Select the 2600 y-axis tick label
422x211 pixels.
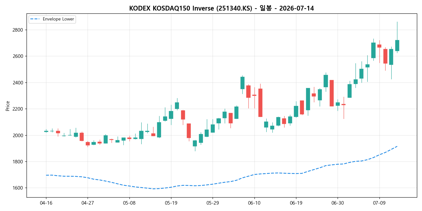(x=18, y=56)
